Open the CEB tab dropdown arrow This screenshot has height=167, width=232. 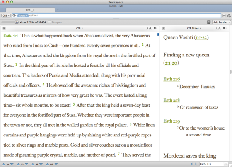(32, 10)
